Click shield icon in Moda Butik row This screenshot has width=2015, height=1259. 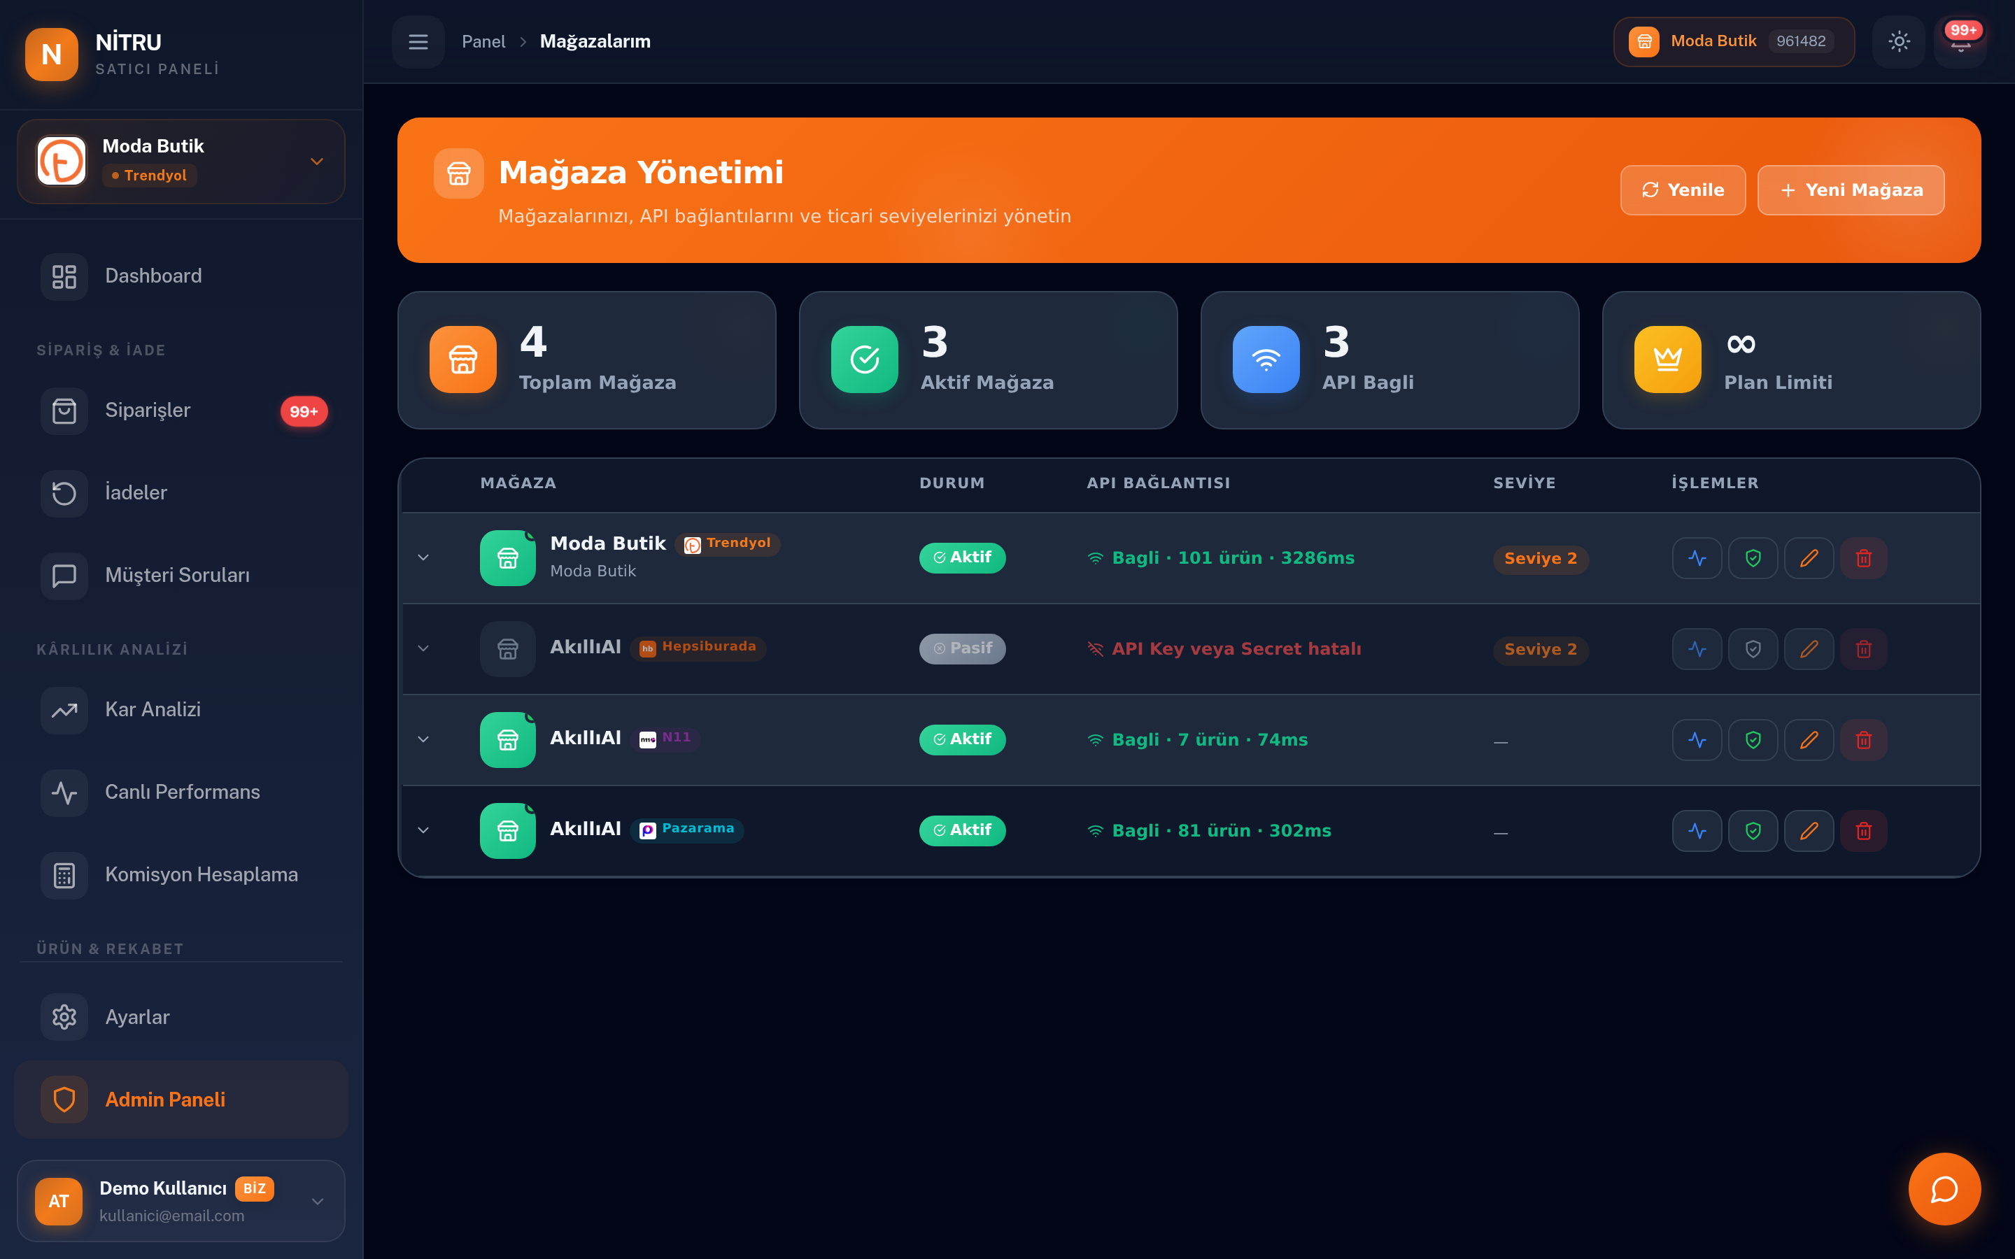coord(1753,558)
